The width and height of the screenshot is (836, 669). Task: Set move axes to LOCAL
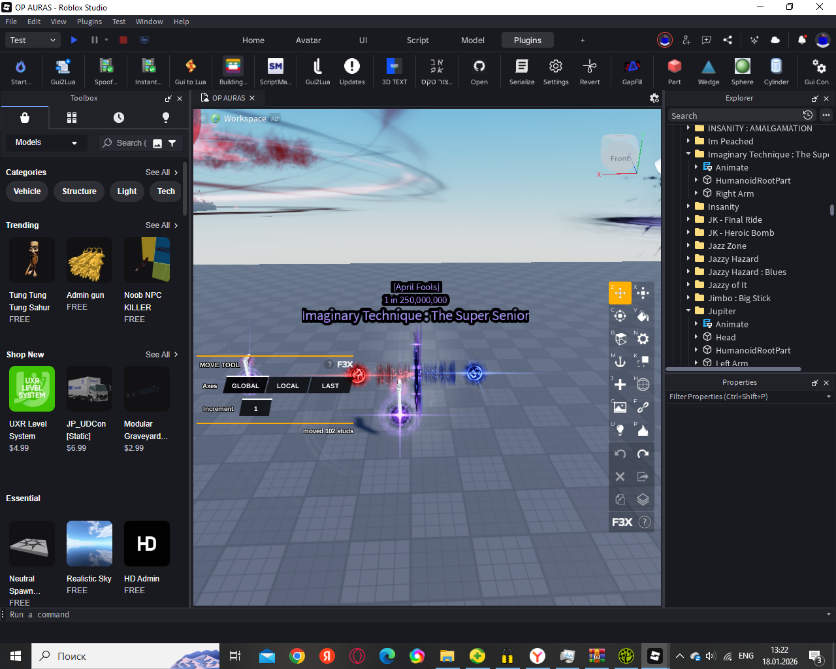coord(287,385)
